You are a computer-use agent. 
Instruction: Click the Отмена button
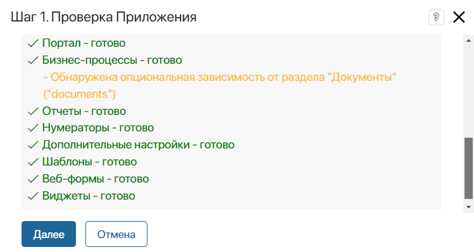(x=116, y=234)
